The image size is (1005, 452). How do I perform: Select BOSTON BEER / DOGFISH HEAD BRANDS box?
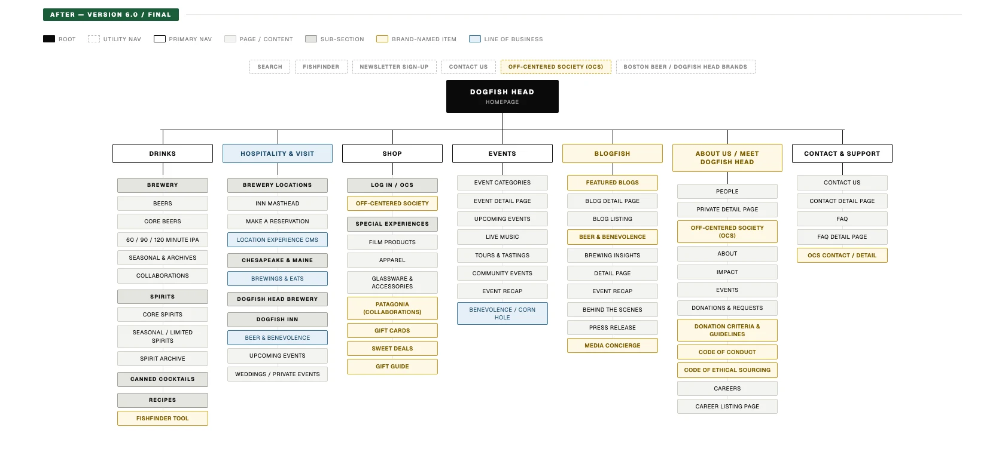(686, 67)
